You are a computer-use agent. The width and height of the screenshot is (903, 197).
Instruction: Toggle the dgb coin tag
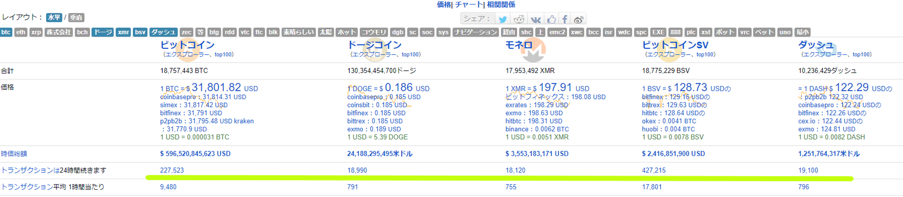tap(398, 32)
